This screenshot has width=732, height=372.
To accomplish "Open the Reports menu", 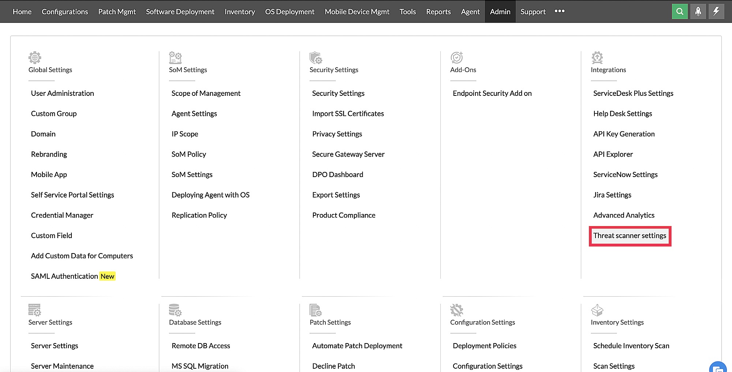I will [x=438, y=12].
